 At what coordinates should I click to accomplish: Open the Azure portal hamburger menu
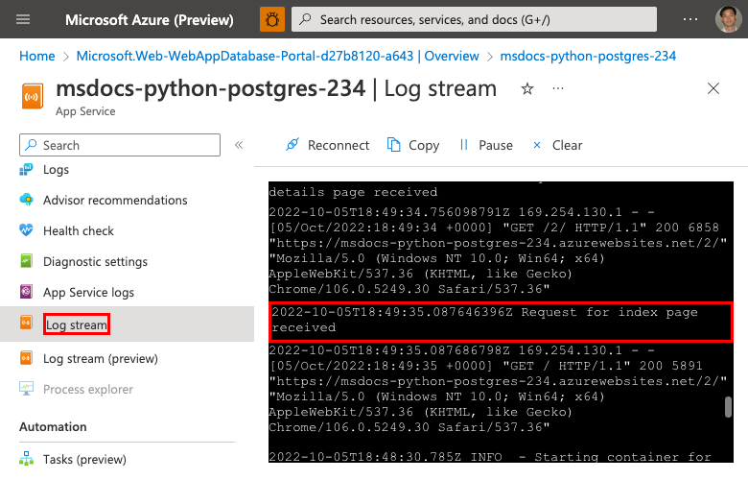(x=24, y=19)
